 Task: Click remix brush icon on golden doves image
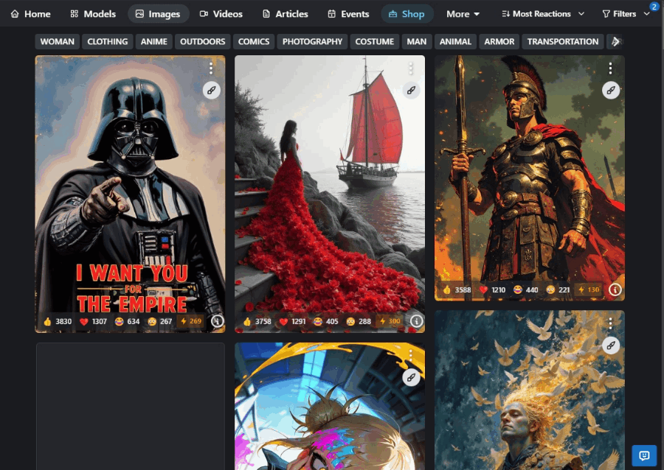[611, 346]
